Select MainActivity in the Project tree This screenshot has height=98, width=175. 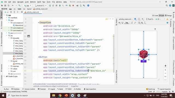pos(18,25)
